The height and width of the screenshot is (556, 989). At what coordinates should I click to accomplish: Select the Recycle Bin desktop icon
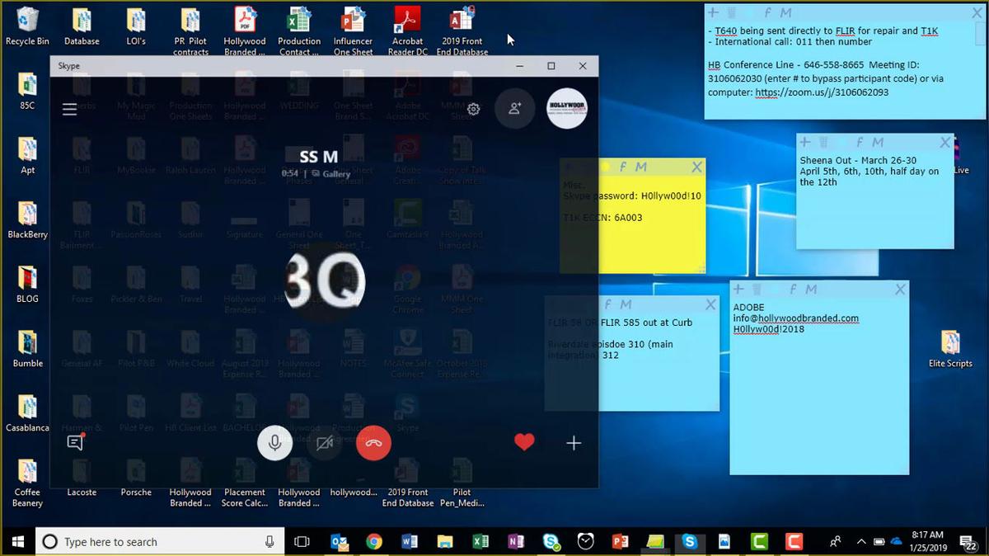coord(27,27)
